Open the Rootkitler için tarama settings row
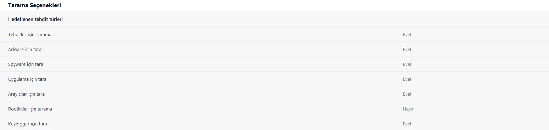 pos(274,109)
